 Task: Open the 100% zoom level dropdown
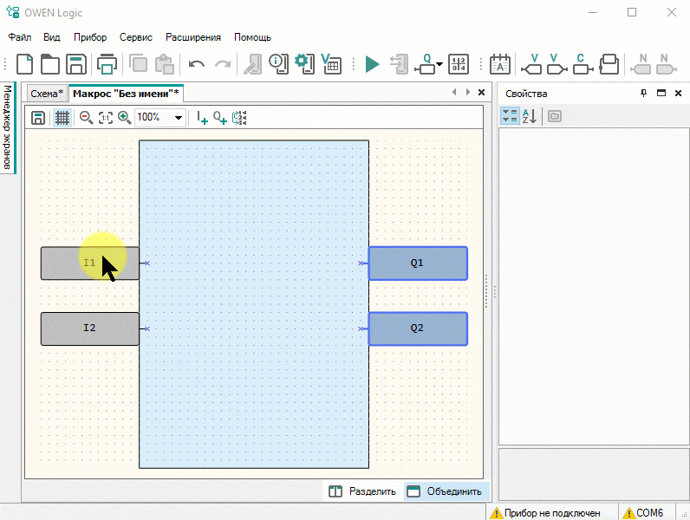pos(179,117)
